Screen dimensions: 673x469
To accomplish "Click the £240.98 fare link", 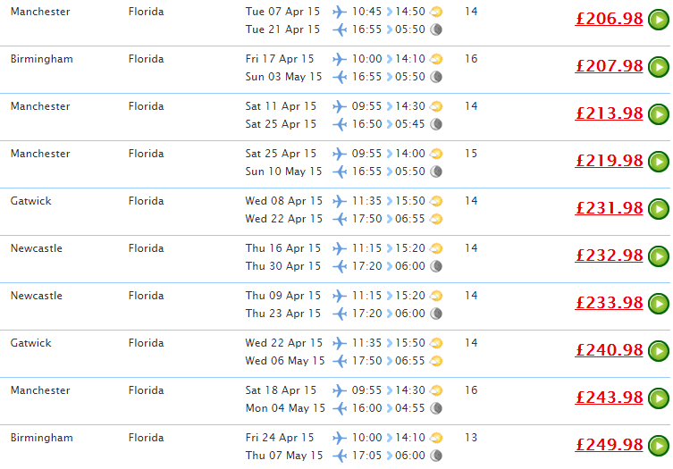I will click(609, 349).
